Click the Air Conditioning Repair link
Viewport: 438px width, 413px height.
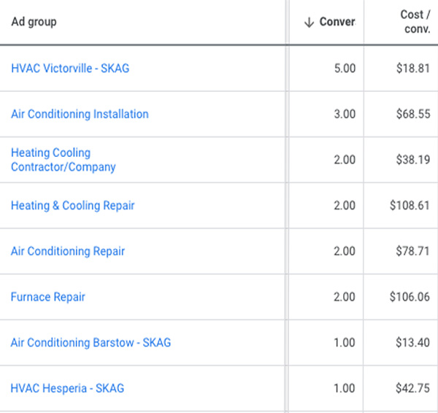[x=68, y=251]
